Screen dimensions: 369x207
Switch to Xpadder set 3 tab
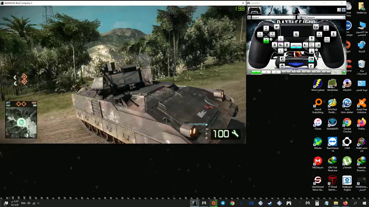click(x=276, y=72)
